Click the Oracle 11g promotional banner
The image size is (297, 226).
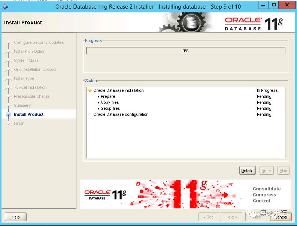click(186, 194)
